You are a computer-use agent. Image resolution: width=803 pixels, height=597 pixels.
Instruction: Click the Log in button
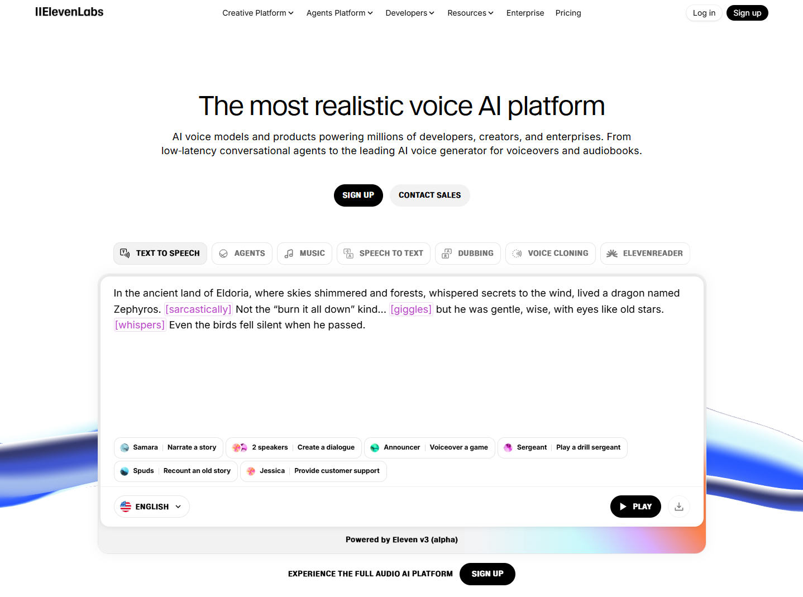[704, 13]
